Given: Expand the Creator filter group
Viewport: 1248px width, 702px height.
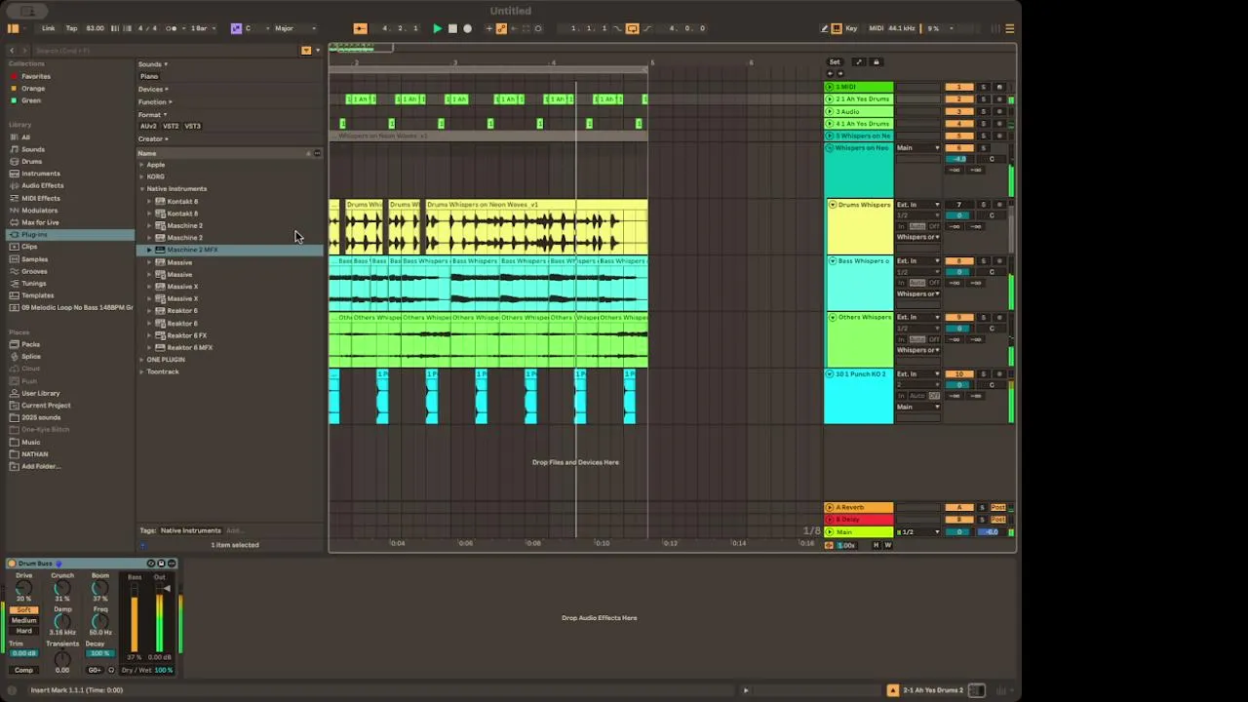Looking at the screenshot, I should click(x=153, y=139).
